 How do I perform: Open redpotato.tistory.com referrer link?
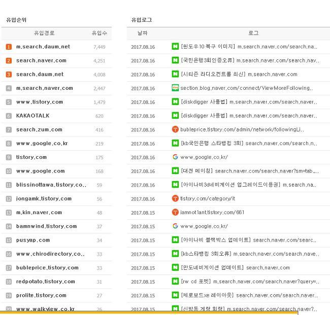pos(46,282)
